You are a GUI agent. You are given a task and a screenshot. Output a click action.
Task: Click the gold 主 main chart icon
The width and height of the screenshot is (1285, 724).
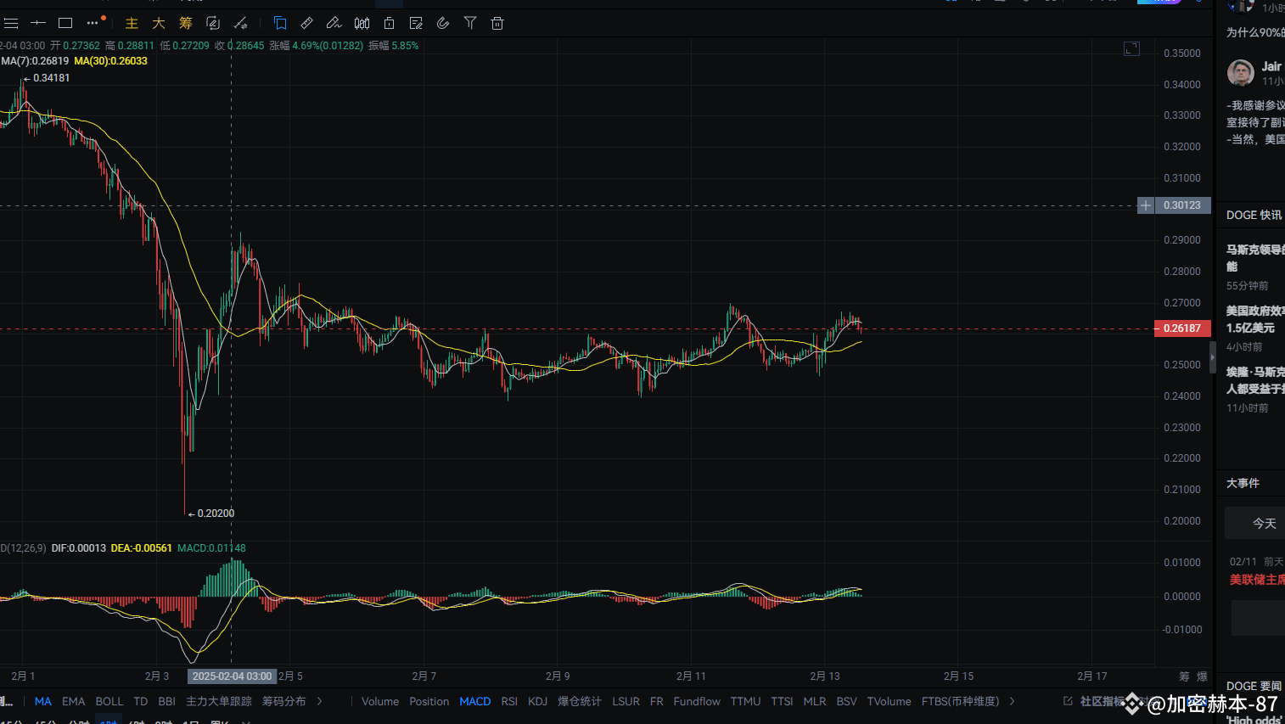132,23
